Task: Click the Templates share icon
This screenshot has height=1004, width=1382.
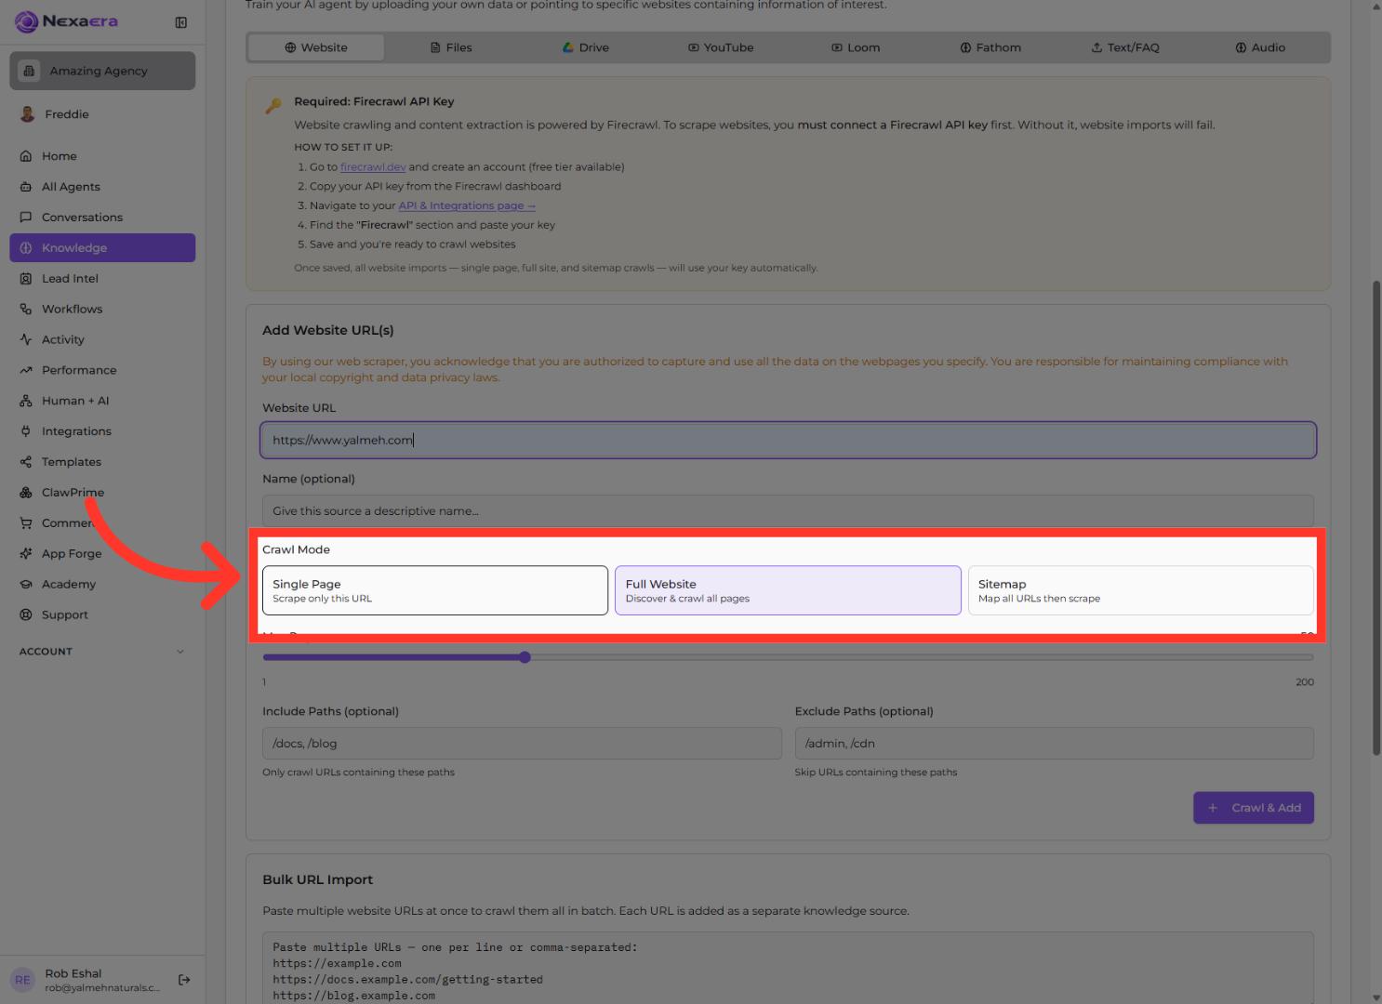Action: point(26,462)
